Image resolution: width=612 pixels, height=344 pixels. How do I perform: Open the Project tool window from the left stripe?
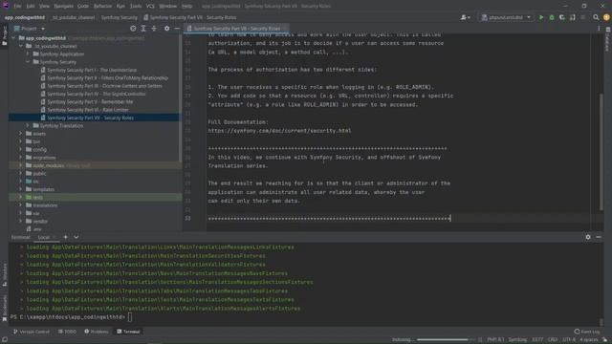click(x=4, y=36)
